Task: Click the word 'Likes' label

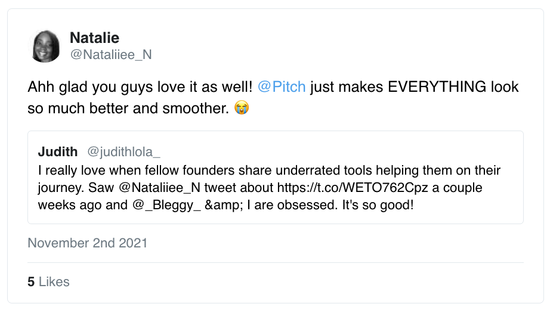Action: click(54, 282)
